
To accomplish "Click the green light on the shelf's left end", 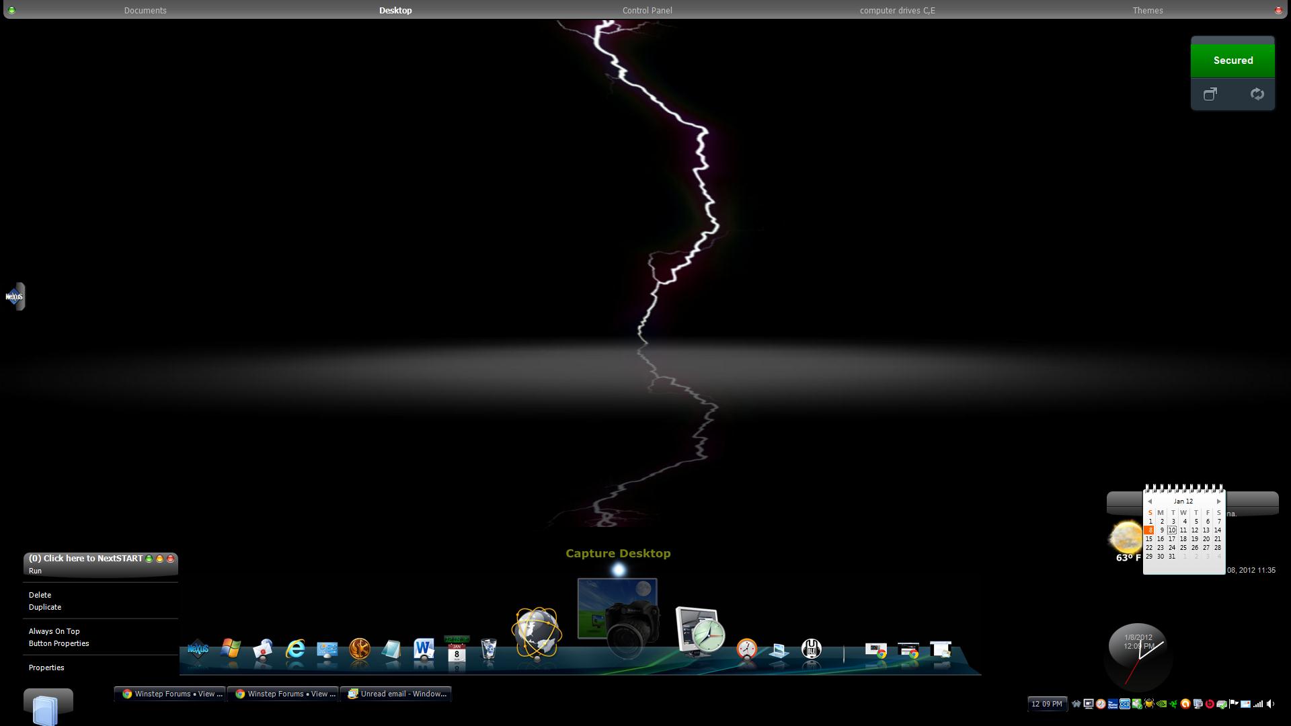I will pos(11,10).
